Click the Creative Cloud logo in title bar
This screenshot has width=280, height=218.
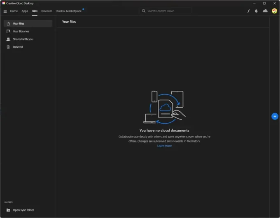point(4,3)
